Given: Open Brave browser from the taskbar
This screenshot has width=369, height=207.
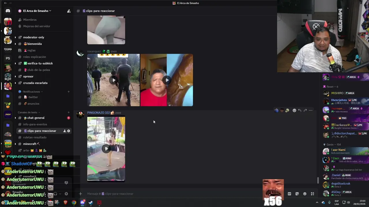Looking at the screenshot, I should [x=65, y=202].
